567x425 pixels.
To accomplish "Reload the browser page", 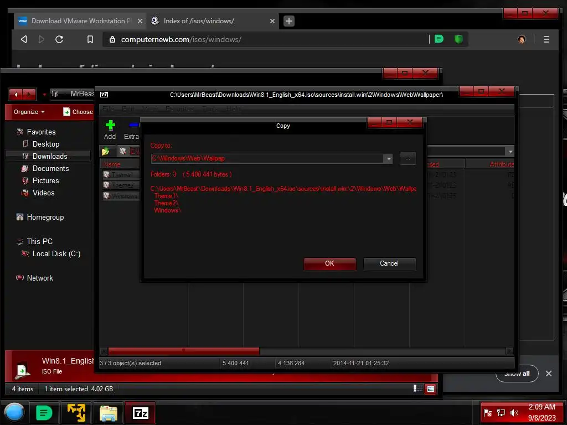I will pyautogui.click(x=59, y=39).
